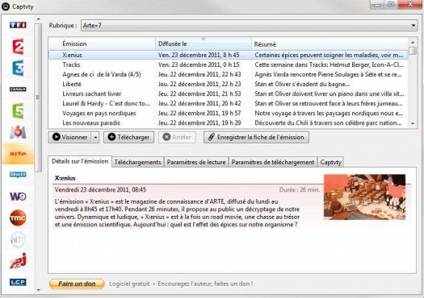Screen dimensions: 424x298
Task: Click the X:enius title in details panel
Action: pos(65,178)
